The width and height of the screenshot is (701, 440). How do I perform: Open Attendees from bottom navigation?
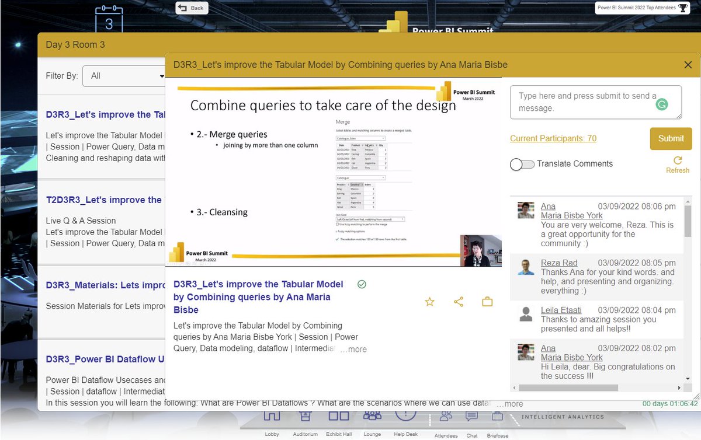click(446, 425)
